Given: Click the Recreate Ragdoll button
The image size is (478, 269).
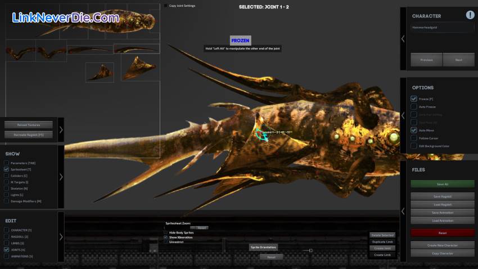Looking at the screenshot, I should click(x=28, y=134).
